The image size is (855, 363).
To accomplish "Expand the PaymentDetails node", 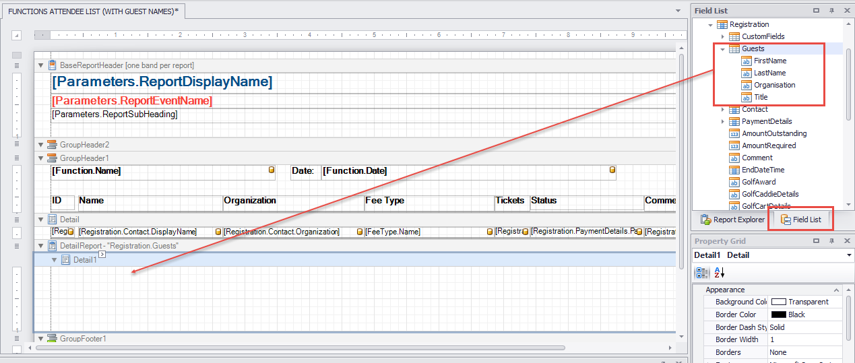I will pos(722,122).
